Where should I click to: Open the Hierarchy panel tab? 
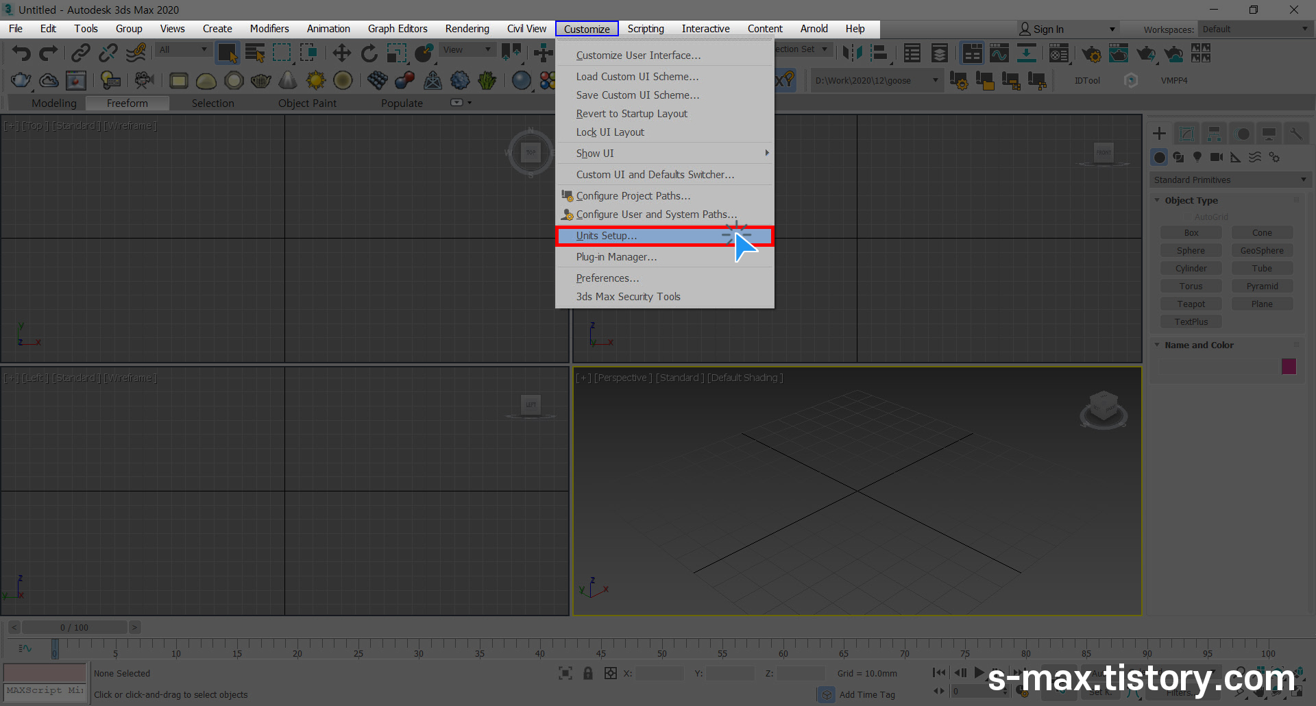1214,134
